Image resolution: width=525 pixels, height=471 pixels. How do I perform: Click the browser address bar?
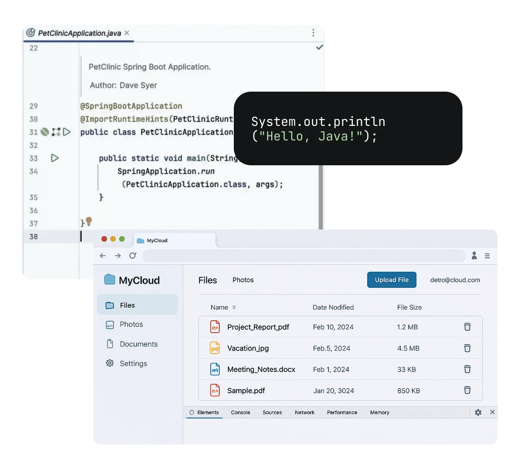304,256
